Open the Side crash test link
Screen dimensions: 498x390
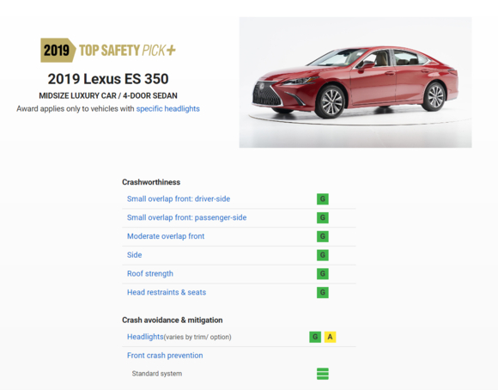(x=134, y=255)
